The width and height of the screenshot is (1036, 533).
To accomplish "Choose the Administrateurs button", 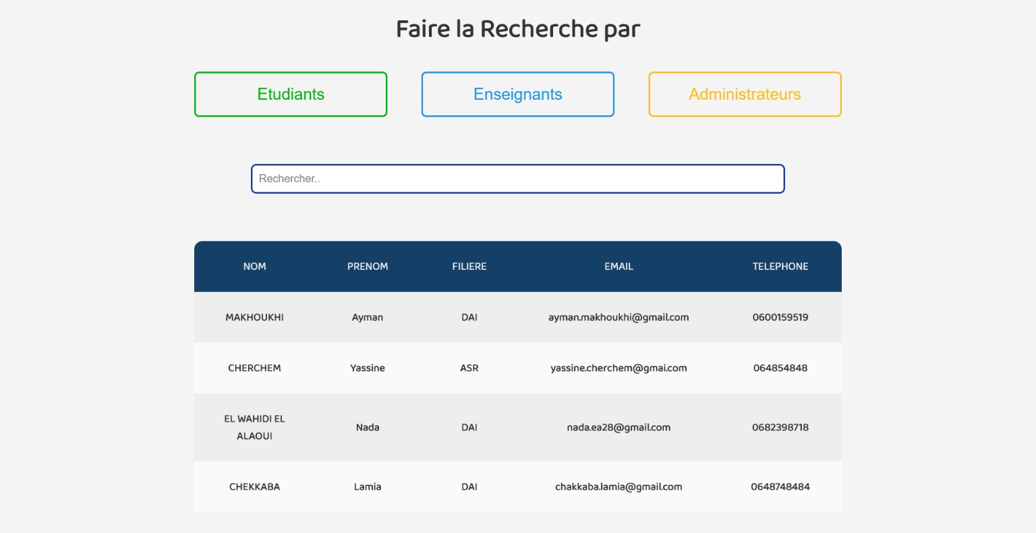I will tap(745, 94).
